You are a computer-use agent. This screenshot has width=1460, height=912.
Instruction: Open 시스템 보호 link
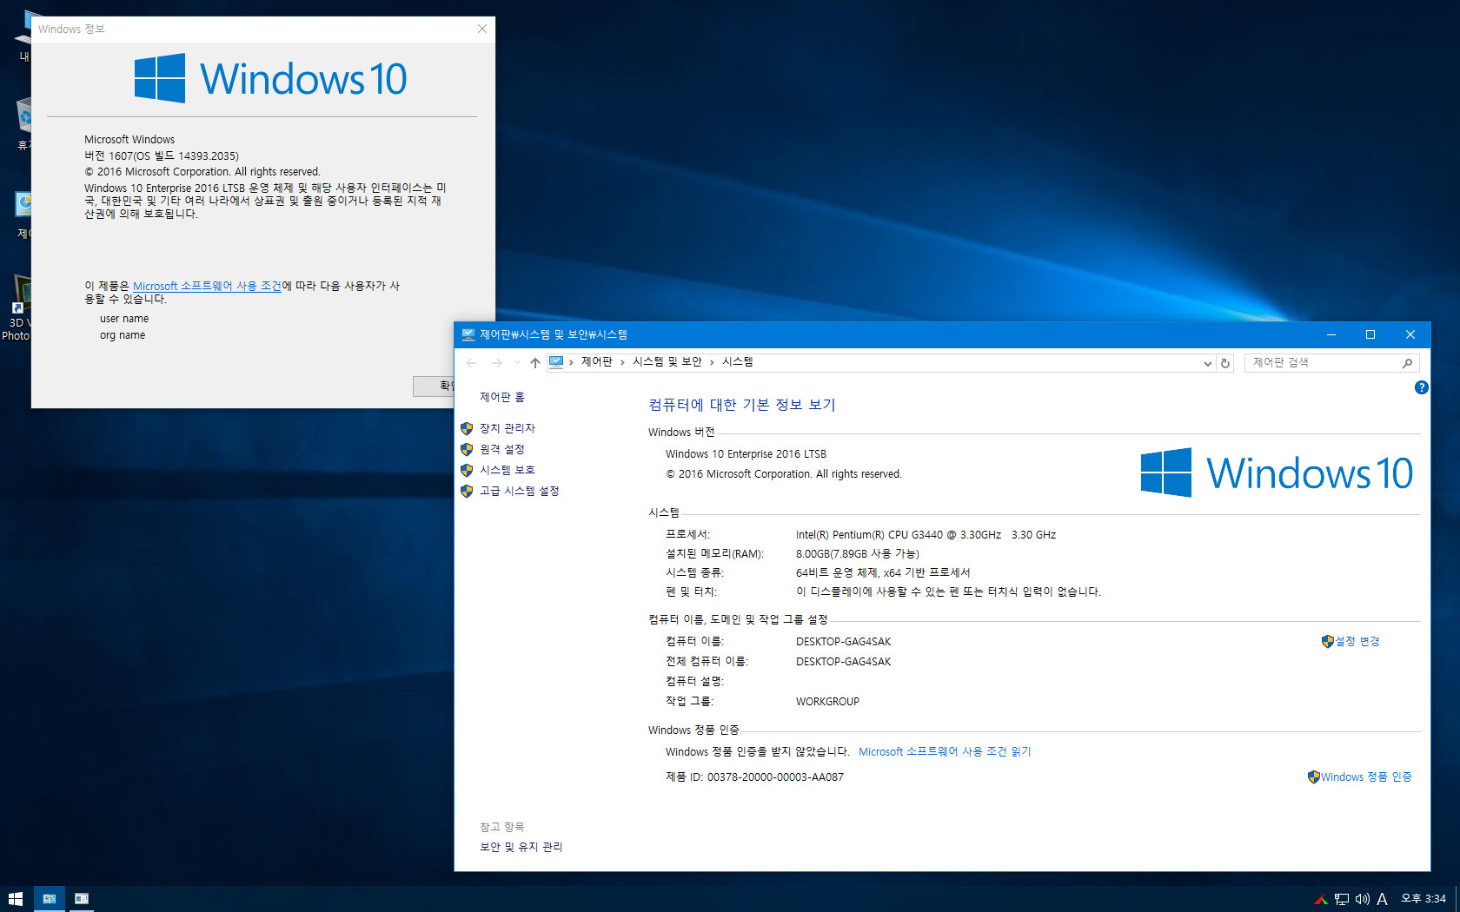508,470
